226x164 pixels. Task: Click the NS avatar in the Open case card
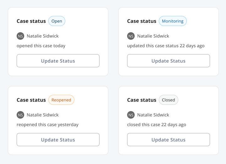pos(20,36)
